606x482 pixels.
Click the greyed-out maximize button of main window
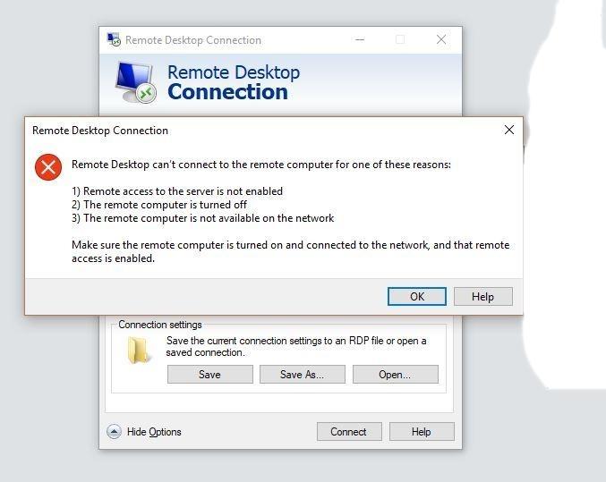(400, 39)
